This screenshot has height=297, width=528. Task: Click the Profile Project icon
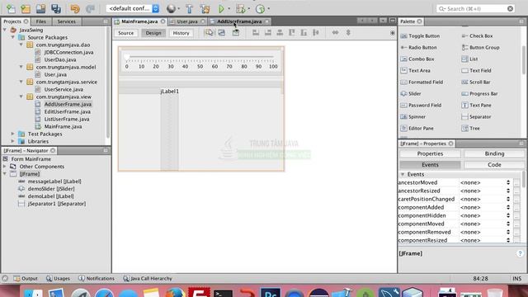pyautogui.click(x=261, y=9)
